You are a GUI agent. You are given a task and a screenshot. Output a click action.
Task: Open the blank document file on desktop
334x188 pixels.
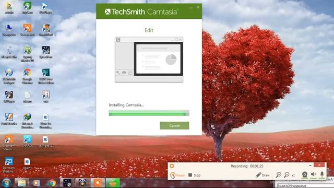point(27,97)
